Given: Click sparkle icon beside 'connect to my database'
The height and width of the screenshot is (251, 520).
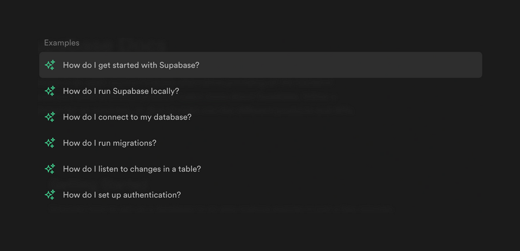Looking at the screenshot, I should [50, 117].
